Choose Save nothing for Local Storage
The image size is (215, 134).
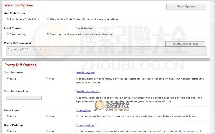click(x=8, y=34)
